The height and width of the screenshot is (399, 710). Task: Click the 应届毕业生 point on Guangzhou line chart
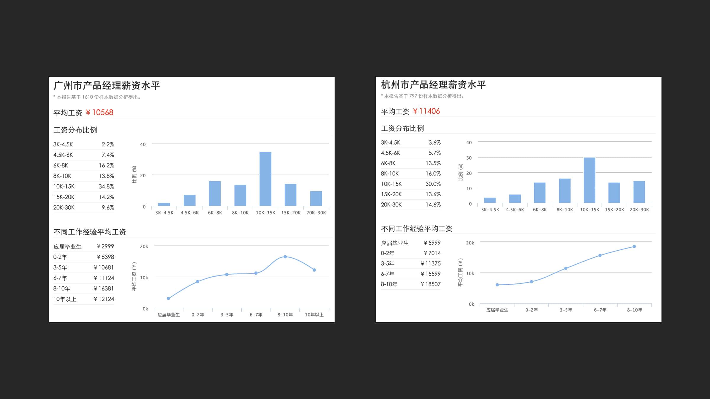168,299
